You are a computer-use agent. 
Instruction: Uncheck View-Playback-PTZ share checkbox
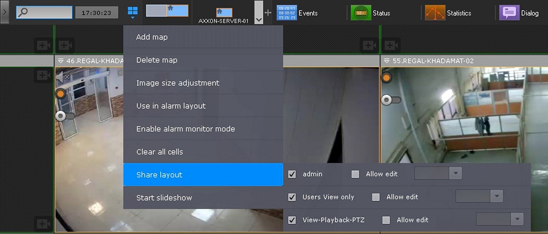pyautogui.click(x=292, y=220)
